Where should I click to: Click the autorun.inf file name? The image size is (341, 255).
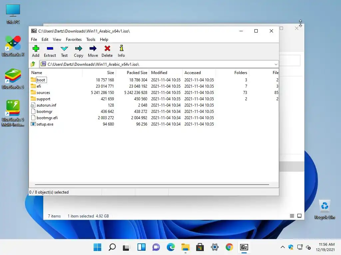pos(46,105)
